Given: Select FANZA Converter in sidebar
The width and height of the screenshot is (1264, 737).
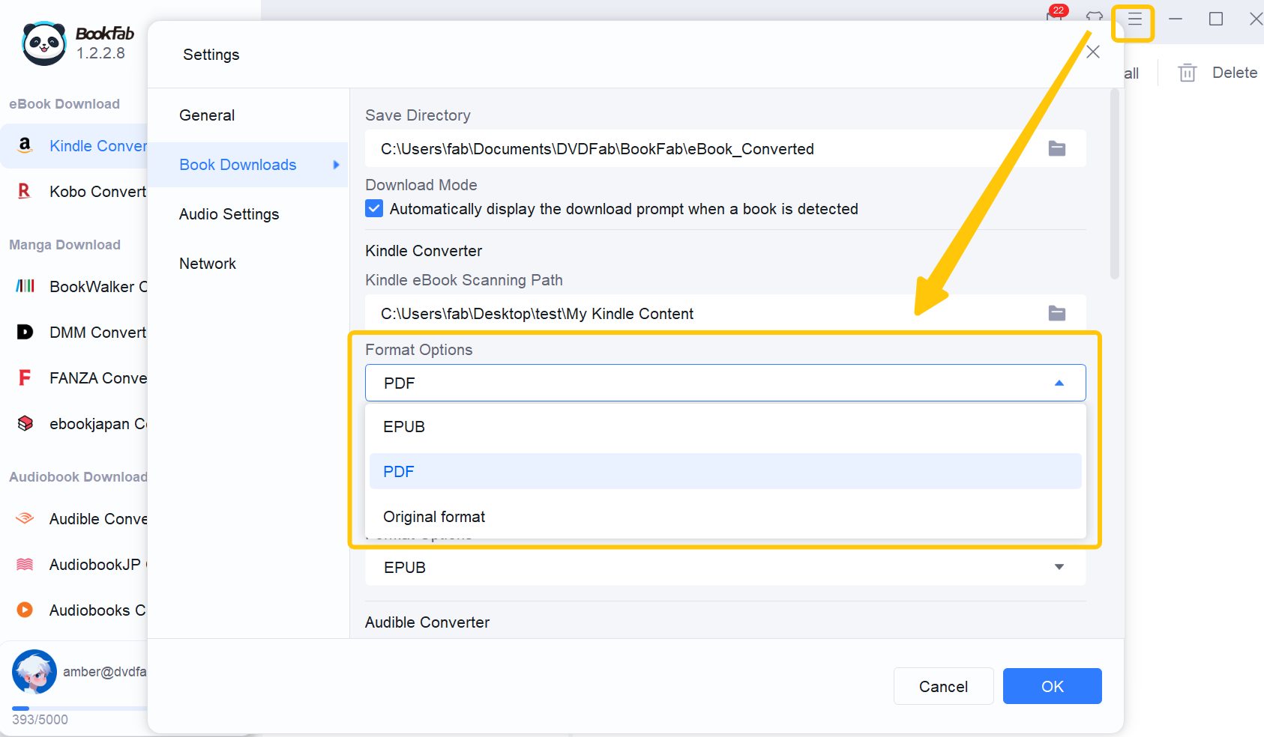Looking at the screenshot, I should click(74, 378).
